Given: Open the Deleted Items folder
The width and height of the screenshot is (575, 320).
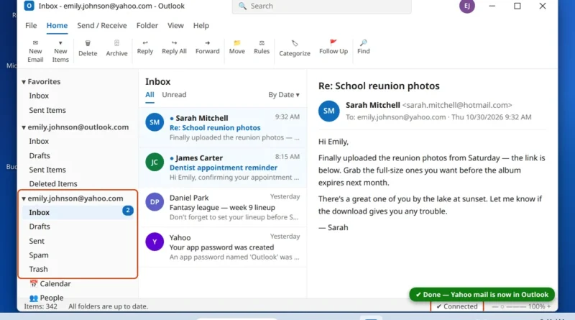Looking at the screenshot, I should 53,183.
